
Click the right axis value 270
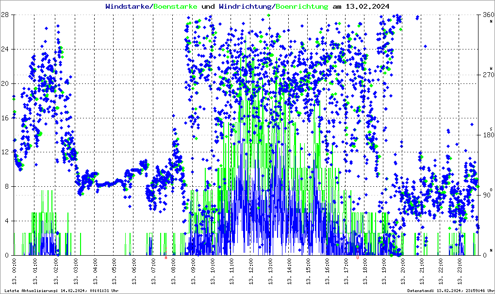tap(488, 75)
